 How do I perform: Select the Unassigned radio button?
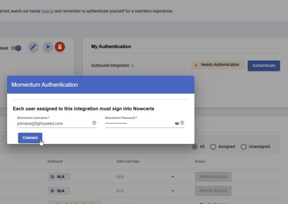243,147
